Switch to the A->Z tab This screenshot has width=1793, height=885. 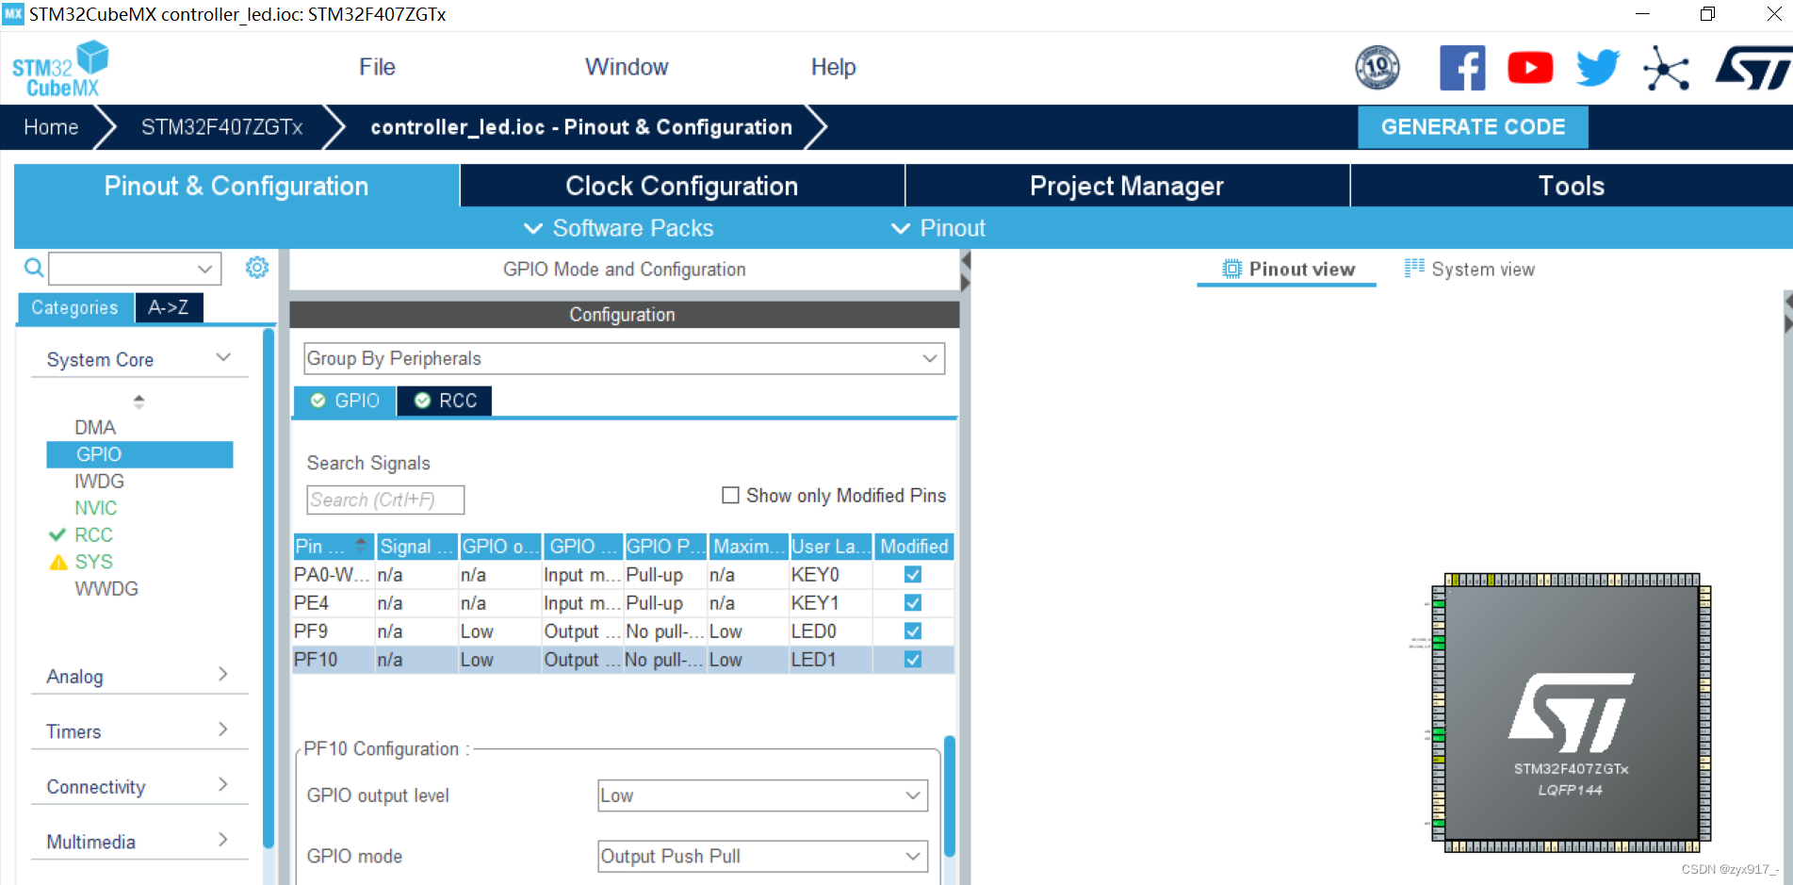coord(169,307)
